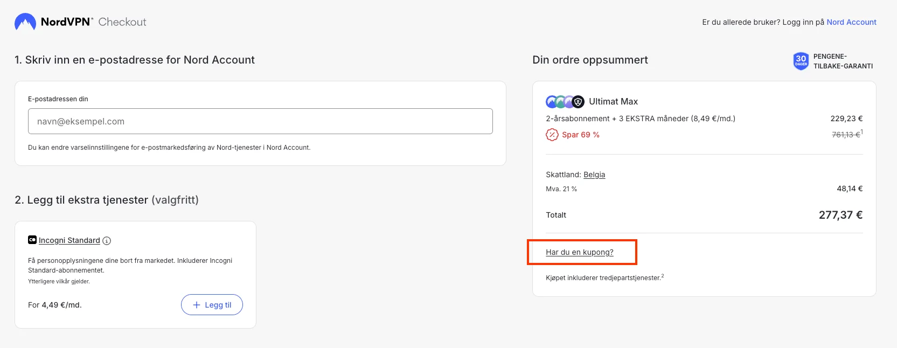This screenshot has width=897, height=348.
Task: Click the Din ordre oppsummert heading
Action: coord(590,60)
